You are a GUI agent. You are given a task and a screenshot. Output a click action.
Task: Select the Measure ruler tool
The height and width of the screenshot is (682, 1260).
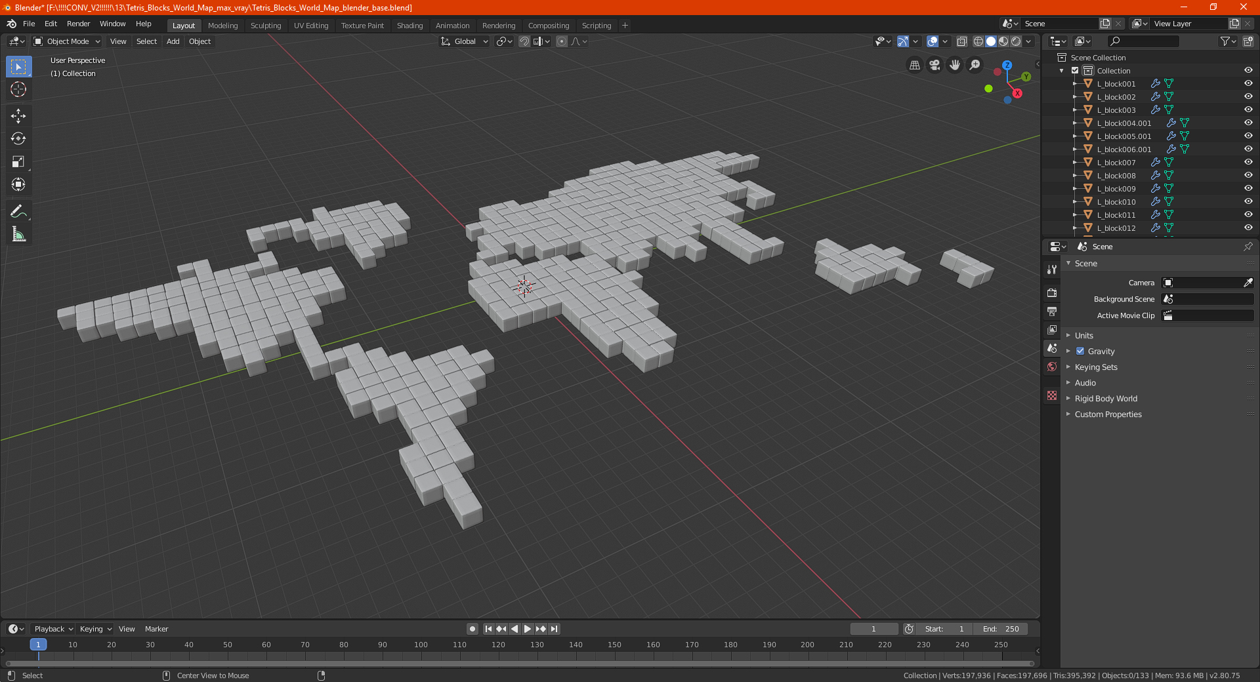coord(18,234)
